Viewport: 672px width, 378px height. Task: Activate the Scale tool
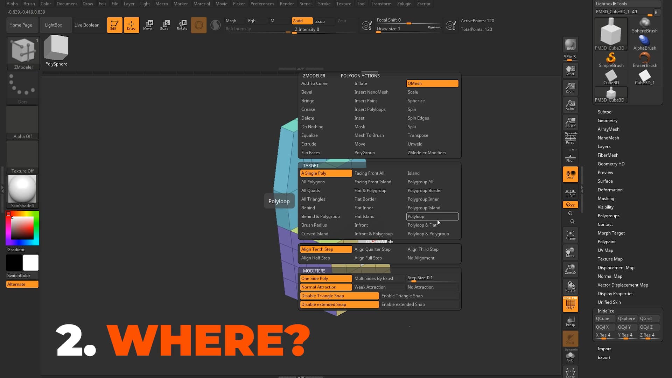(x=164, y=25)
